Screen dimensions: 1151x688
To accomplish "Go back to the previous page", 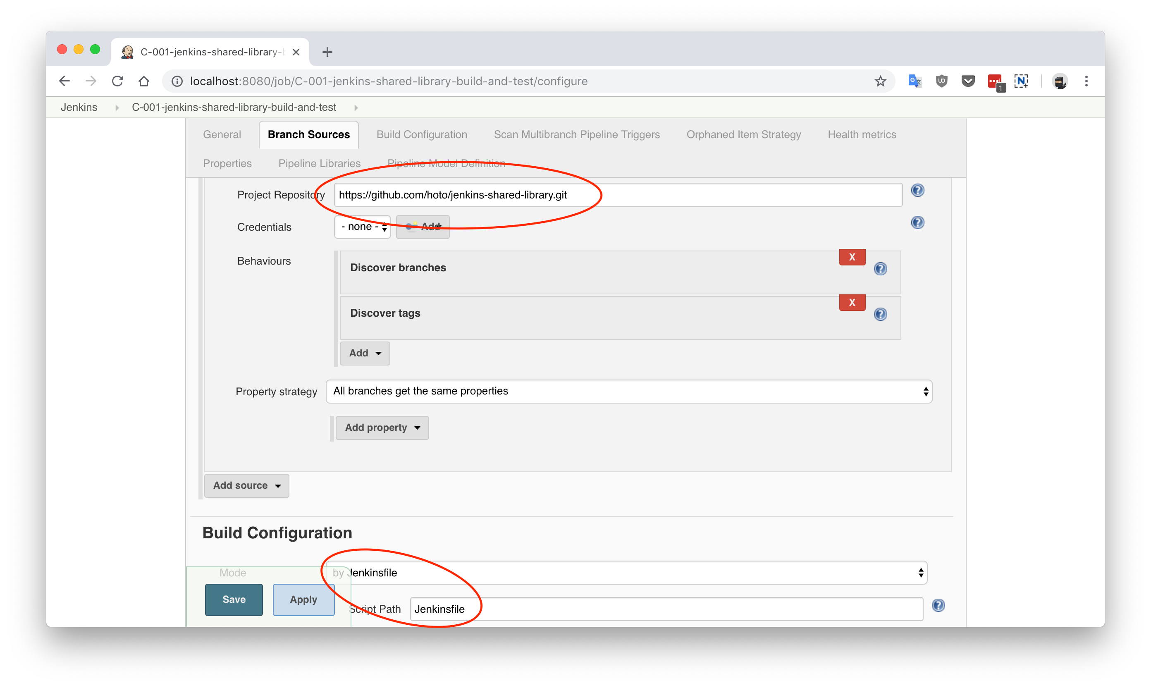I will click(x=64, y=81).
